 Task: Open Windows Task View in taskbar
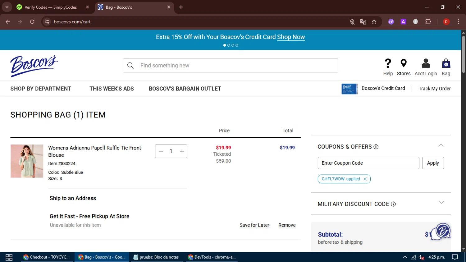point(9,257)
